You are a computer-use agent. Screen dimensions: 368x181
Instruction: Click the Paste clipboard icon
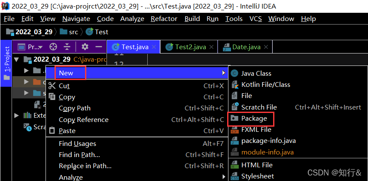pos(52,131)
